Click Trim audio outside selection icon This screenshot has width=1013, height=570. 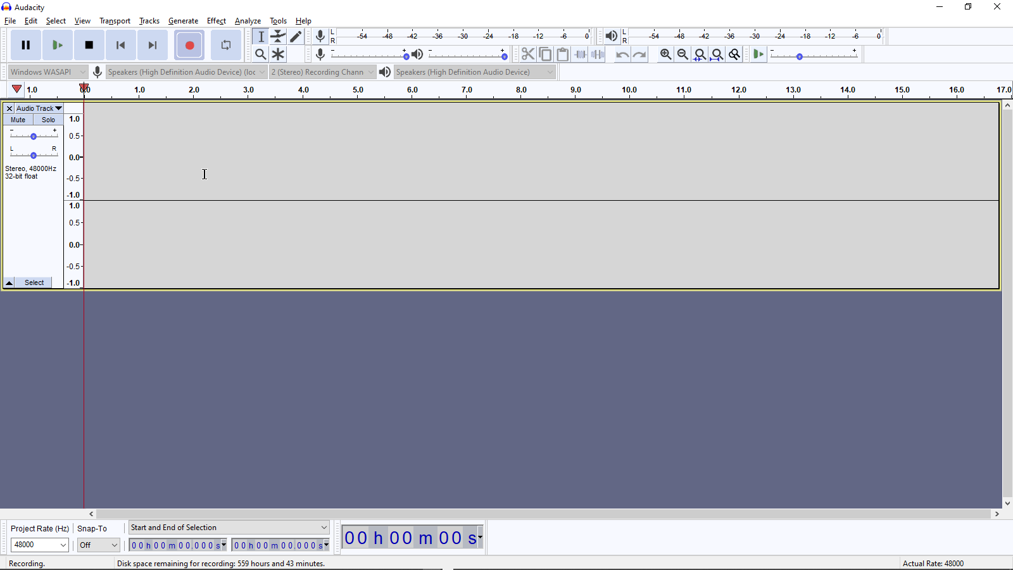(580, 54)
